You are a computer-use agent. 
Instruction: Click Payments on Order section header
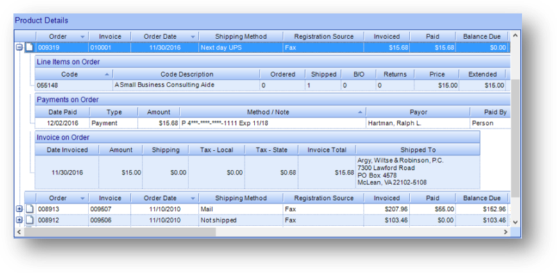click(x=272, y=100)
